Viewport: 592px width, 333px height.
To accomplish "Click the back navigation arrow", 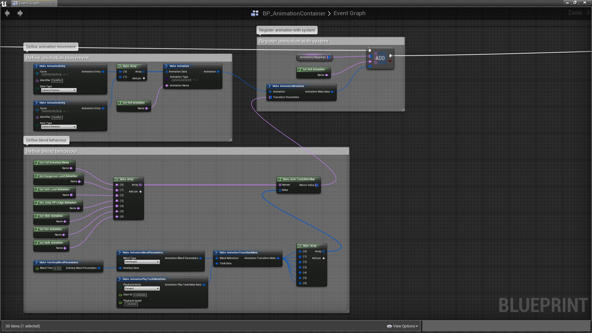I will (x=7, y=13).
